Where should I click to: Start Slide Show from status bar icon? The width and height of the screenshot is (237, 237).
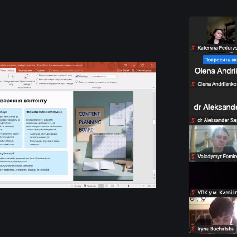[x=118, y=186]
